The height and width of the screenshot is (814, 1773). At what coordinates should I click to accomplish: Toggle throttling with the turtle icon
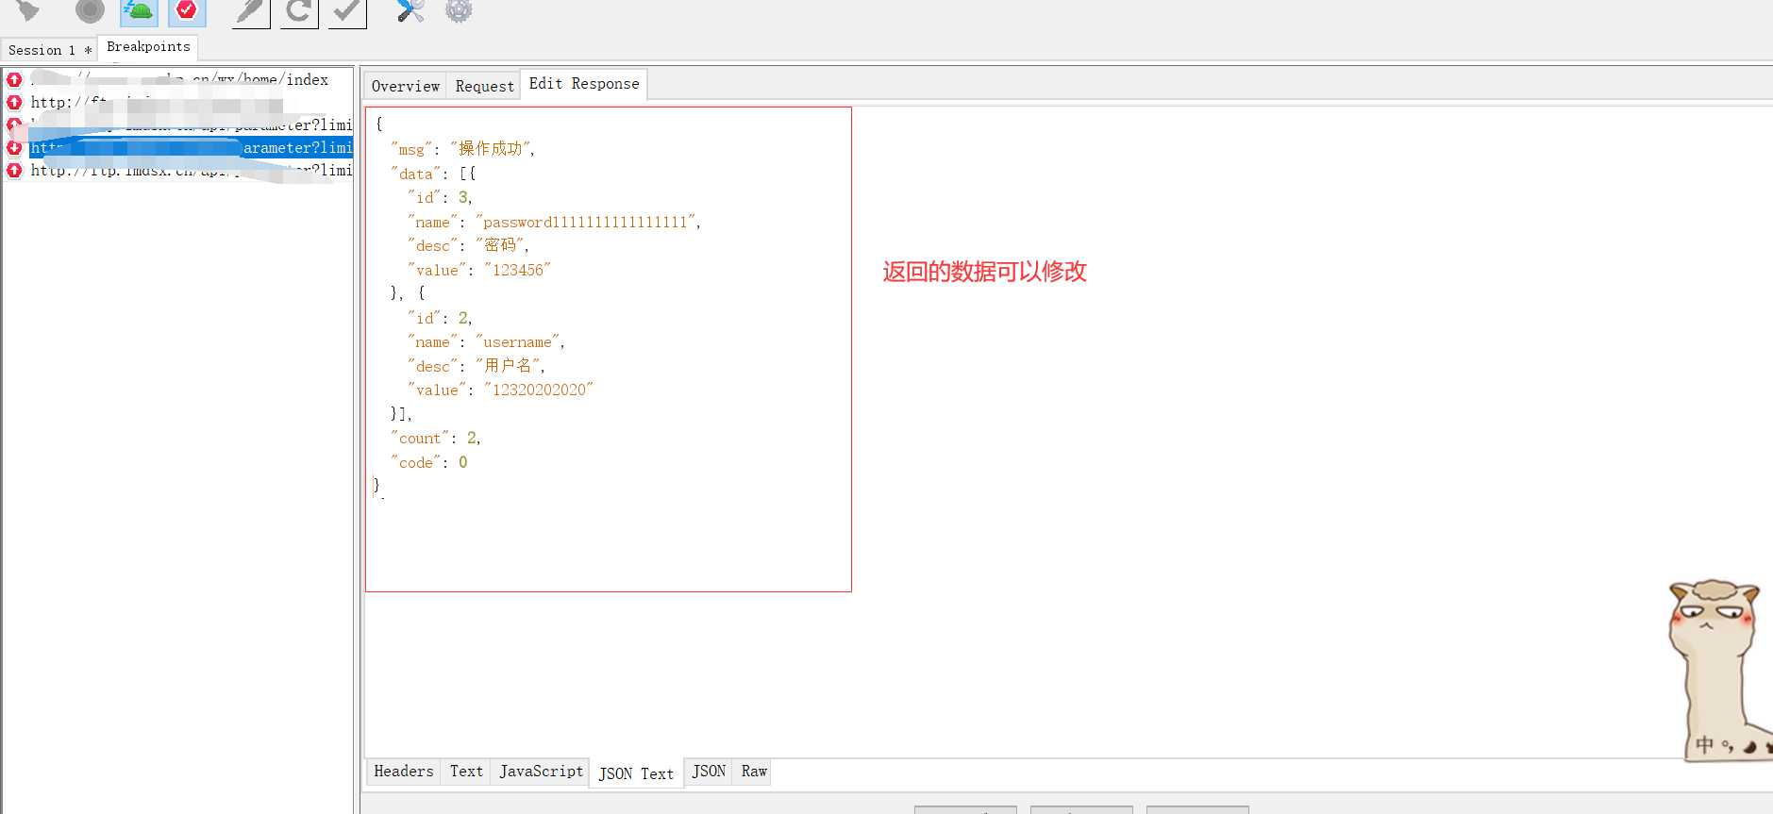139,11
